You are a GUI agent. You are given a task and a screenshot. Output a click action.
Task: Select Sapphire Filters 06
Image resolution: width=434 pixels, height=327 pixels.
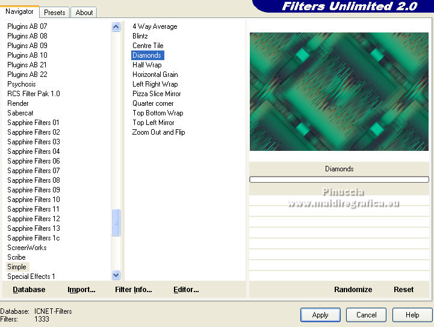tap(34, 161)
